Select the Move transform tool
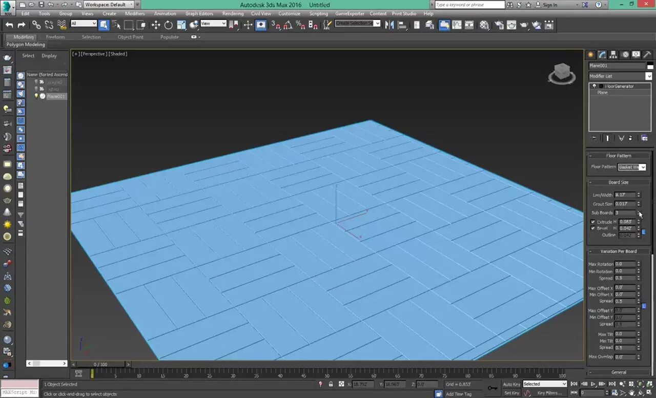Image resolution: width=656 pixels, height=398 pixels. tap(156, 25)
